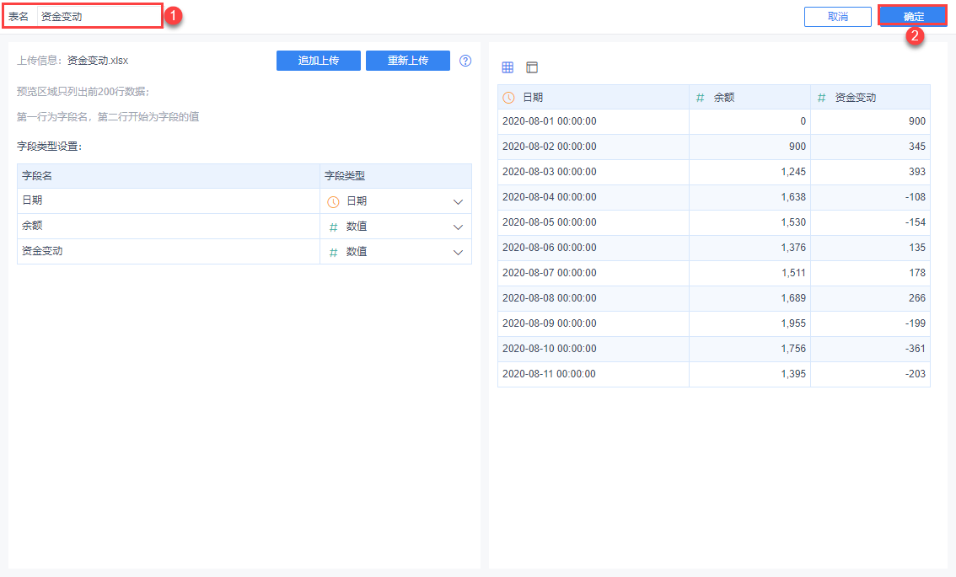
Task: Select field name 资金变动 in settings table
Action: [x=169, y=252]
